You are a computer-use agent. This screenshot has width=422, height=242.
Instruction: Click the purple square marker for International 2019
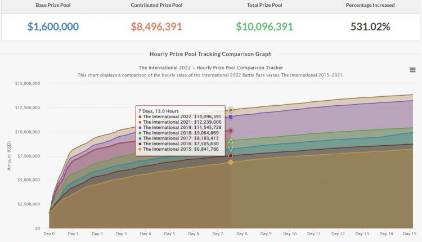click(x=231, y=117)
